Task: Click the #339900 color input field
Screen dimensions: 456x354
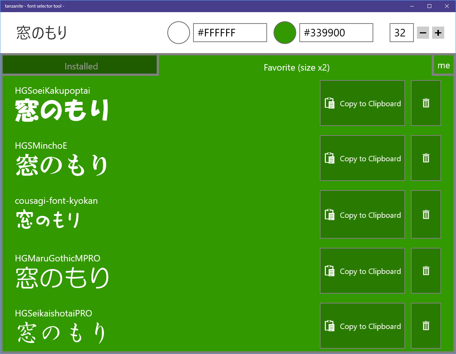Action: (x=336, y=33)
